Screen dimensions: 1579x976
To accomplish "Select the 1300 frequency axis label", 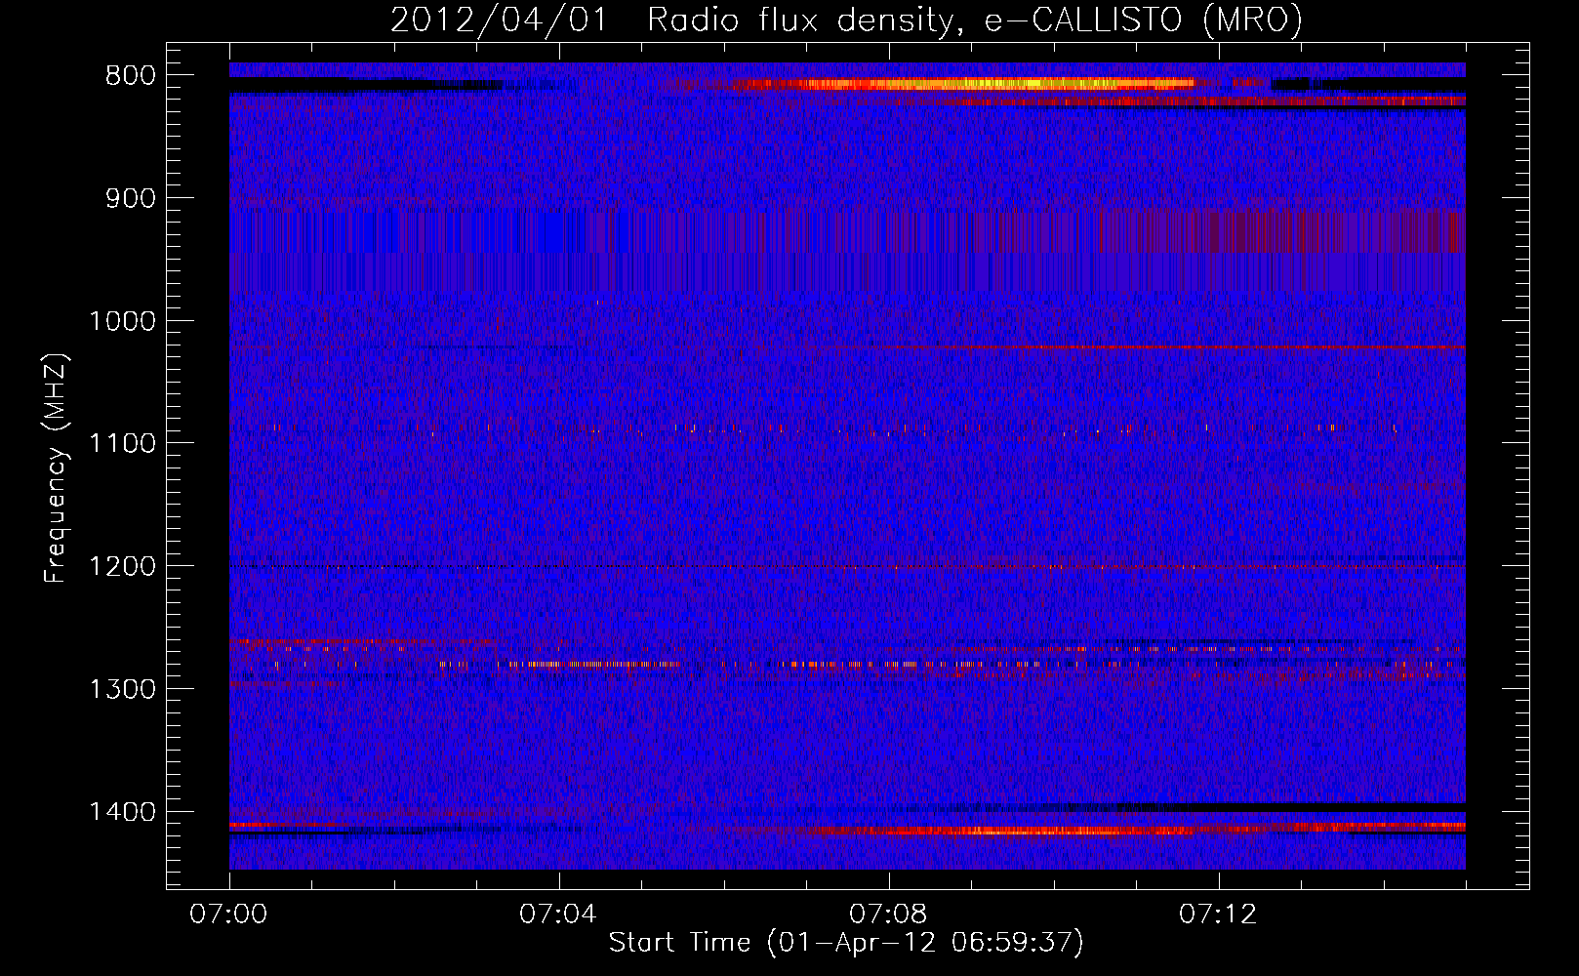I will tap(122, 689).
